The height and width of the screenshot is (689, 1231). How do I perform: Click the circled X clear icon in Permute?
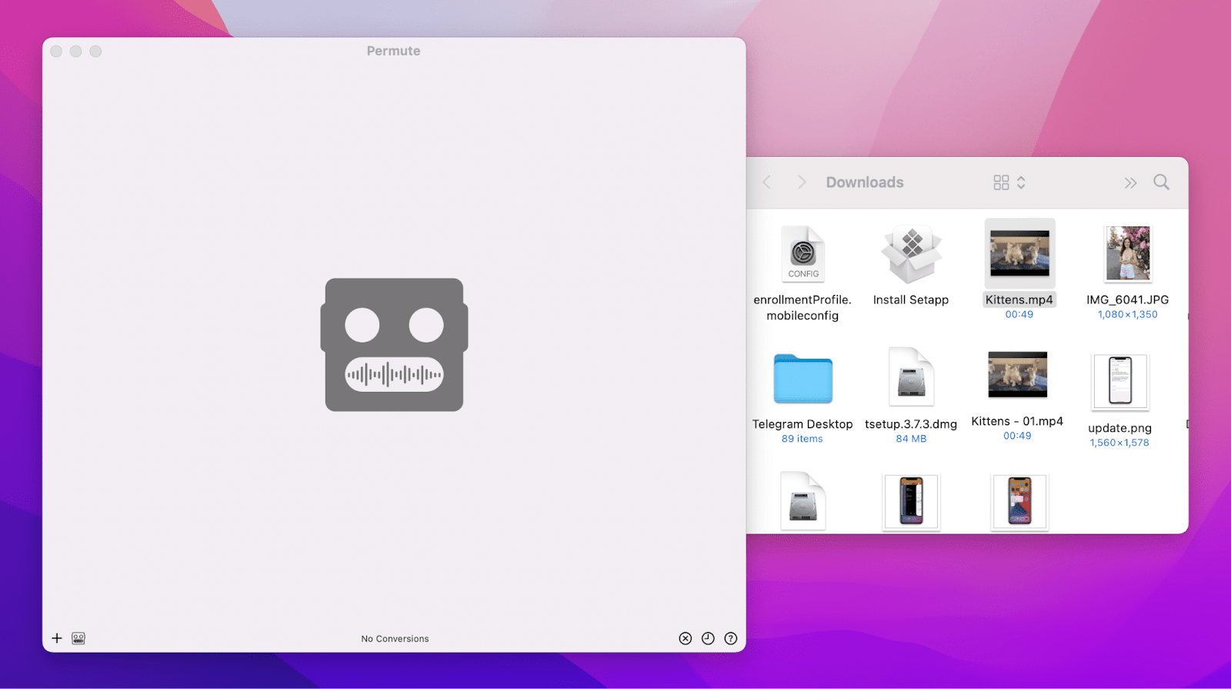[x=686, y=638]
